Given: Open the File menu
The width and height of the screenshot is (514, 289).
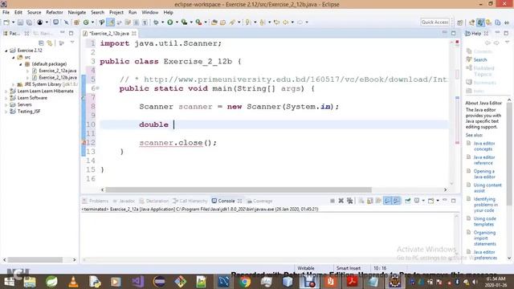Looking at the screenshot, I should 6,13.
